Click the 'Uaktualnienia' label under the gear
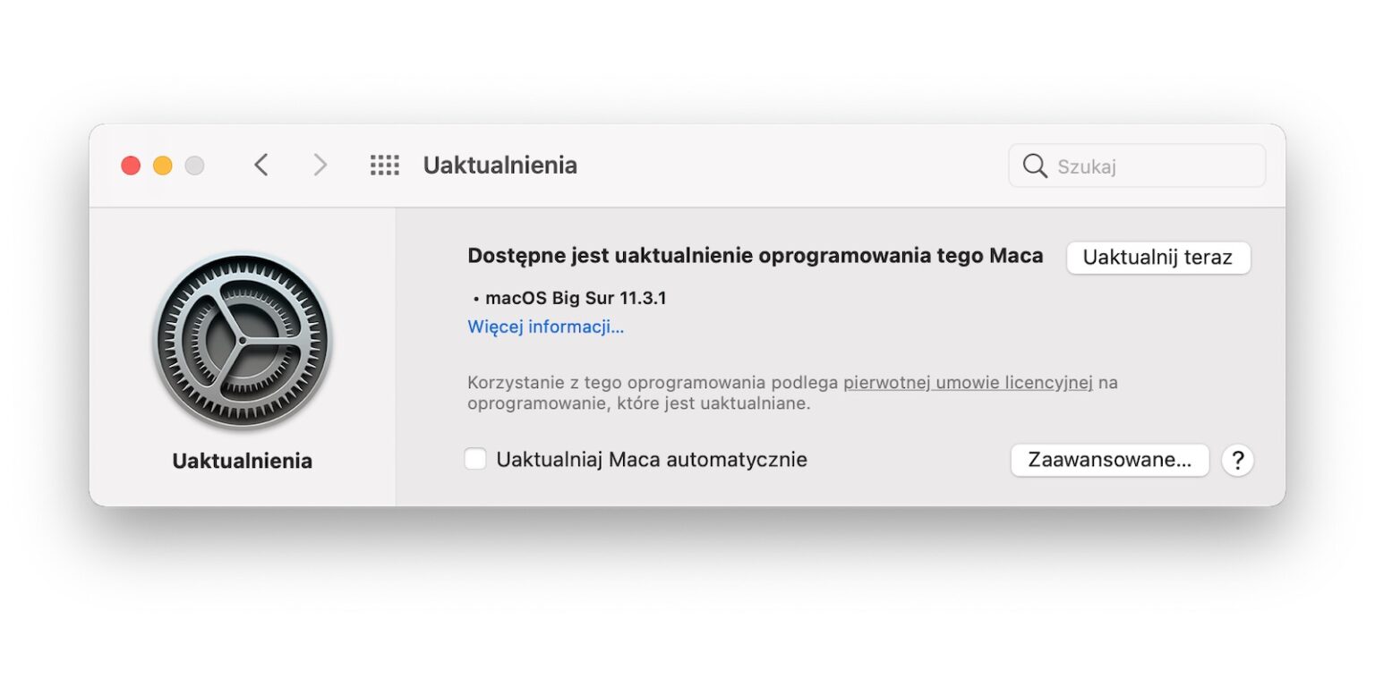This screenshot has width=1375, height=687. coord(242,462)
